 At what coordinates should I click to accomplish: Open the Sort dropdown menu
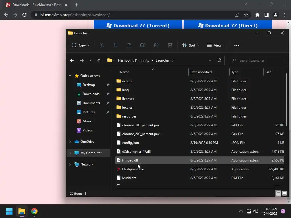pos(191,45)
